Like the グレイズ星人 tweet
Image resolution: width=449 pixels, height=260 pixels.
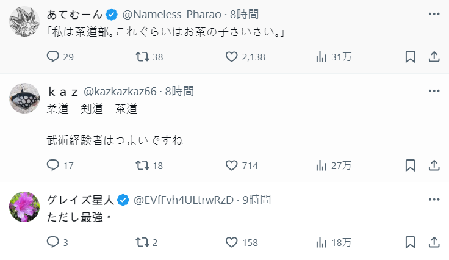pos(232,242)
